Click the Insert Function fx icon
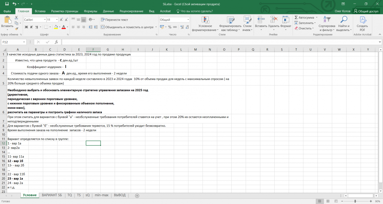This screenshot has width=383, height=204. click(x=56, y=42)
